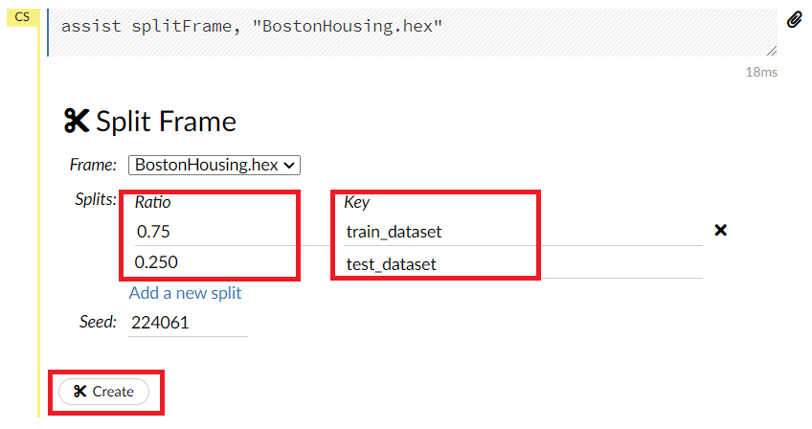Click the 18ms execution time label
This screenshot has width=812, height=429.
click(761, 72)
